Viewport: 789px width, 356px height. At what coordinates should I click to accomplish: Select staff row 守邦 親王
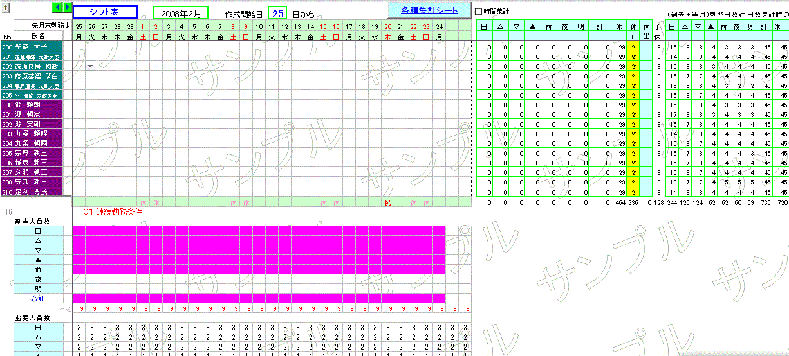pos(39,182)
